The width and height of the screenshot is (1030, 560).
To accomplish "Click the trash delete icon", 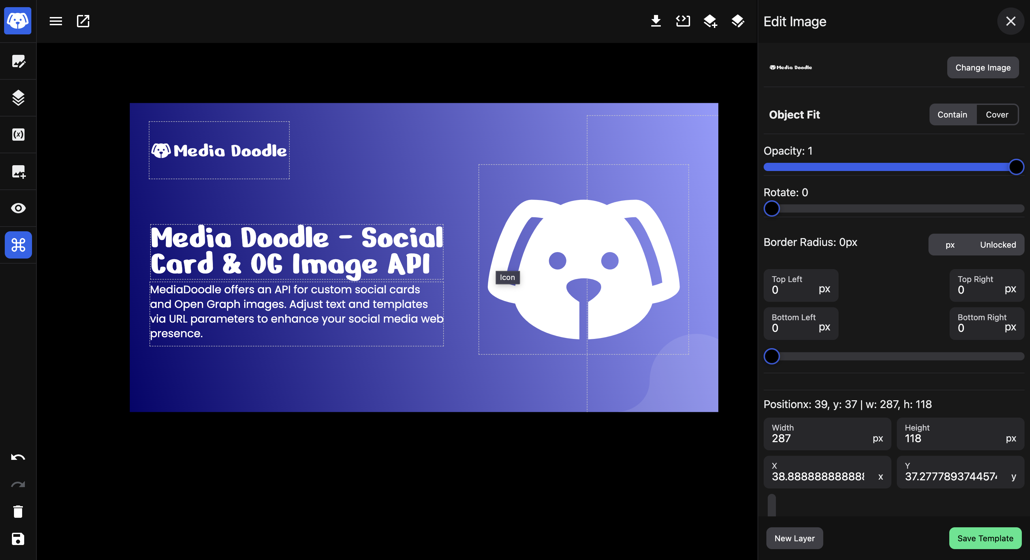I will point(18,512).
